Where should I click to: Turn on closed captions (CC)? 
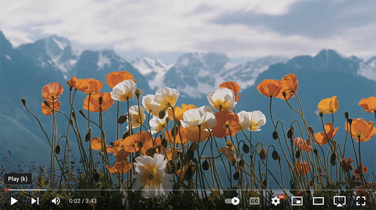click(x=255, y=201)
